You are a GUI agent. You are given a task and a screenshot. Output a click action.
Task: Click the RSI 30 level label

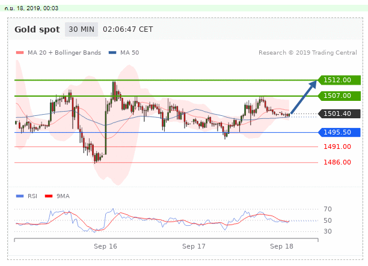coord(328,232)
